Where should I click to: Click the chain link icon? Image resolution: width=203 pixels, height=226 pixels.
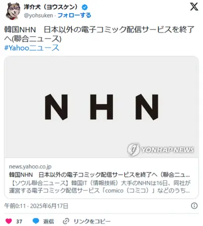click(66, 221)
